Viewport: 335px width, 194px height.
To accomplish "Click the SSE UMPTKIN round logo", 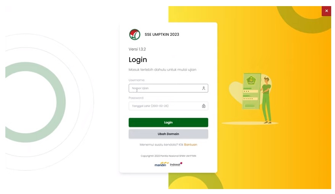I will [x=134, y=35].
